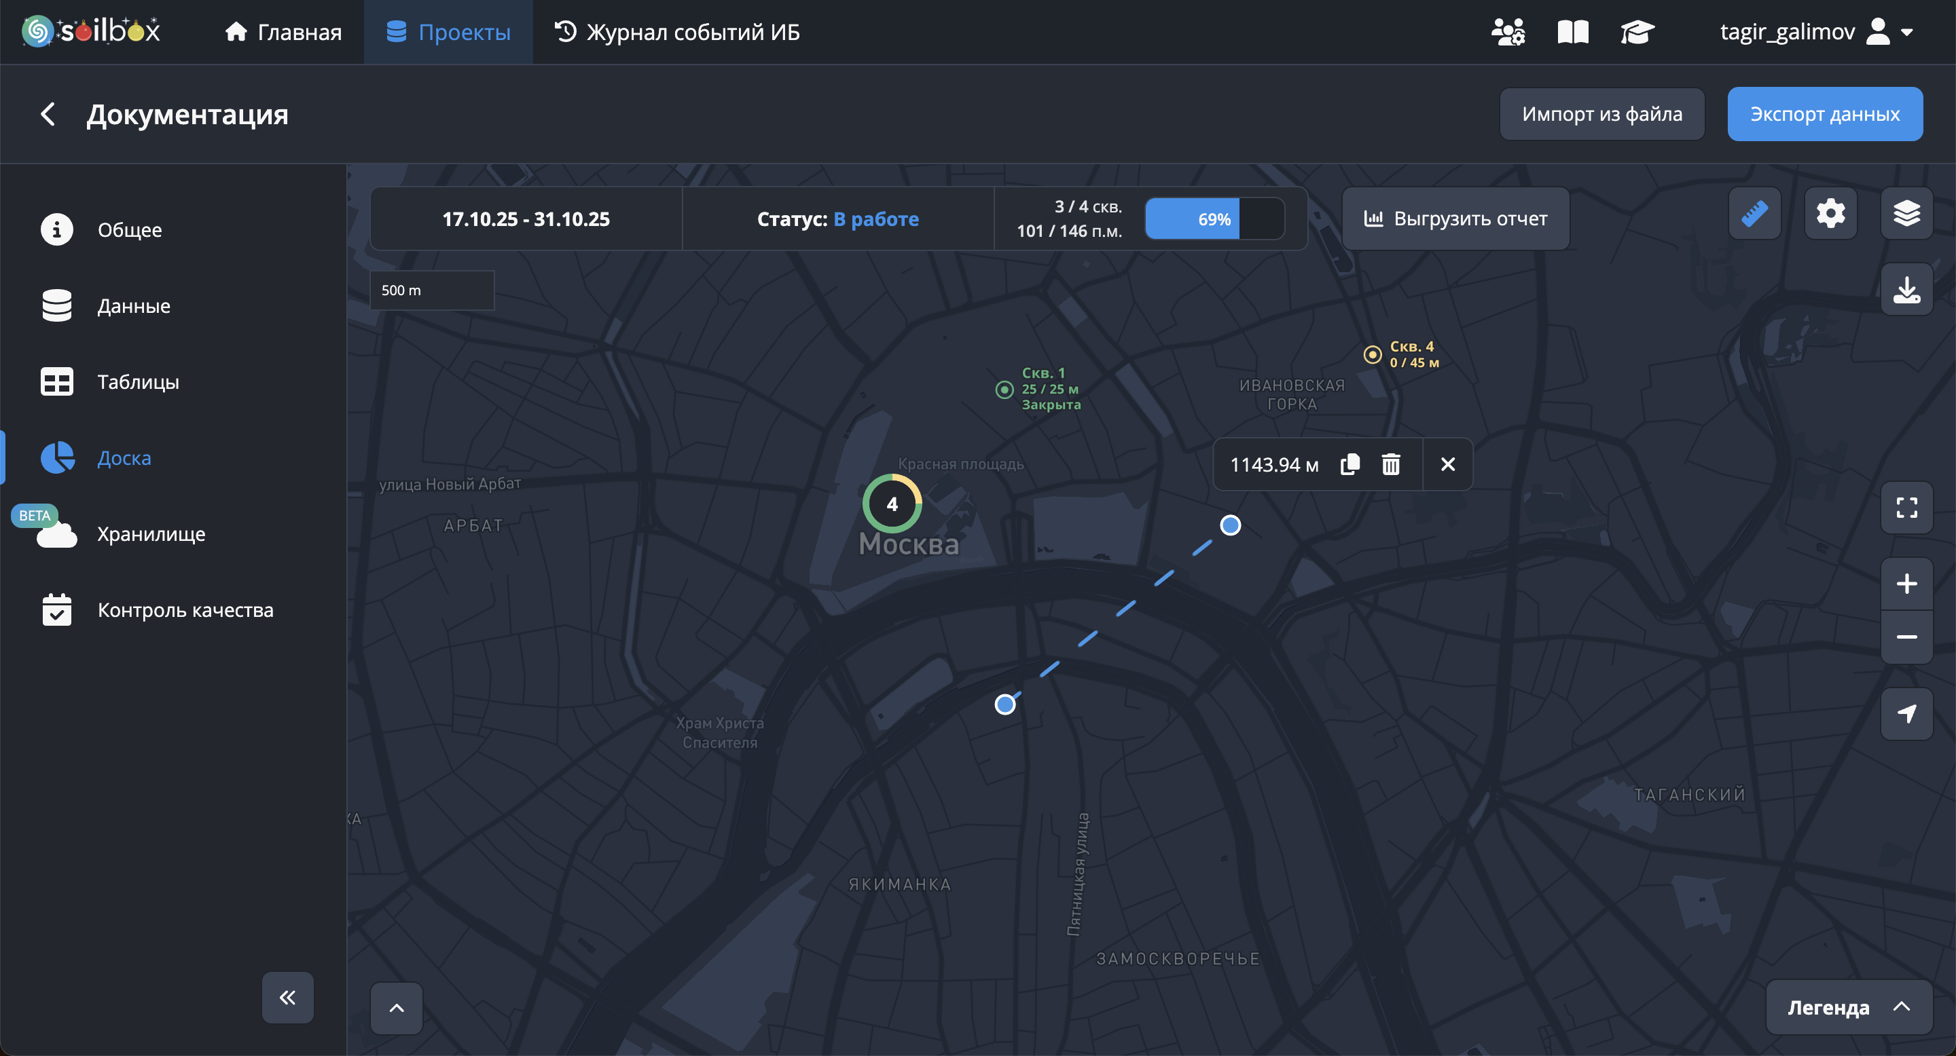Open the map layers selector
Image resolution: width=1956 pixels, height=1056 pixels.
point(1906,214)
